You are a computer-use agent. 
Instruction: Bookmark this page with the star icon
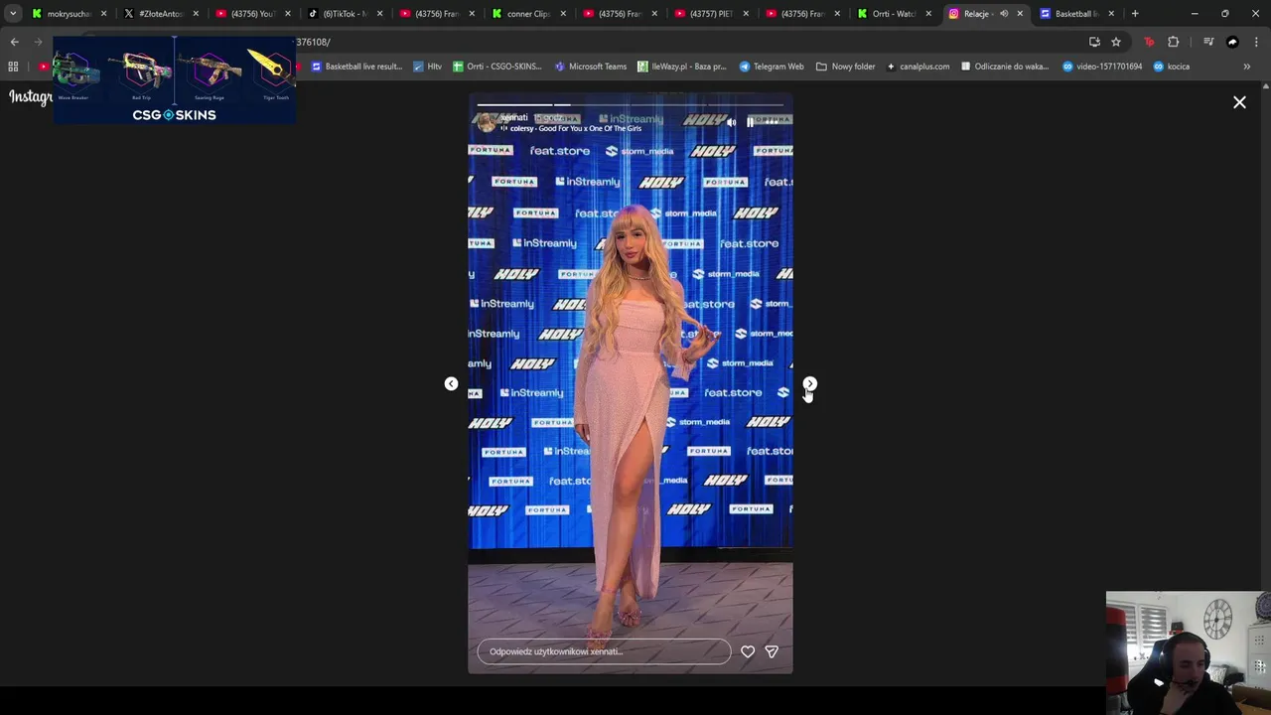[1116, 42]
